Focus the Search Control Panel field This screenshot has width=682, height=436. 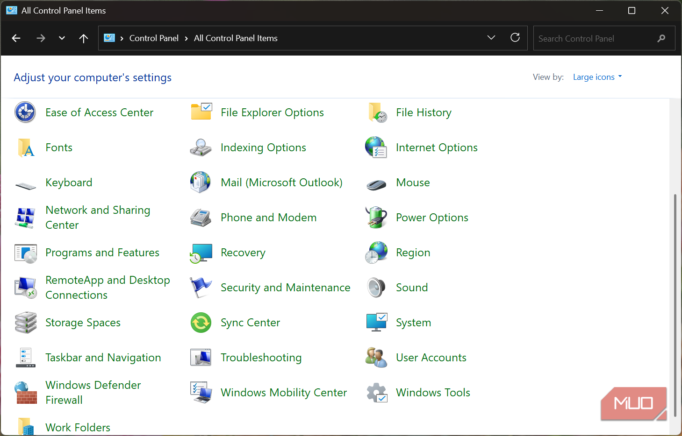(x=604, y=38)
